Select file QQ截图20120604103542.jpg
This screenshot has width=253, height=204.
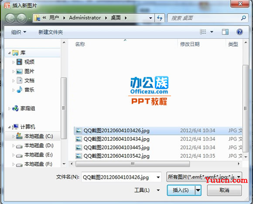tap(116, 156)
